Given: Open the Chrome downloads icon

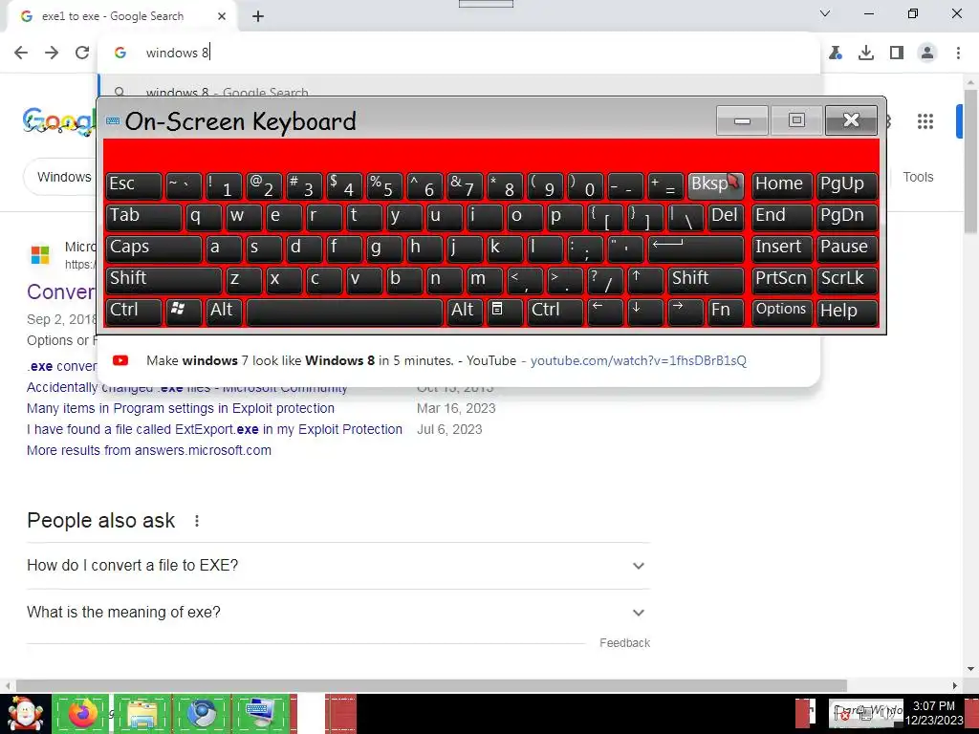Looking at the screenshot, I should [x=866, y=53].
